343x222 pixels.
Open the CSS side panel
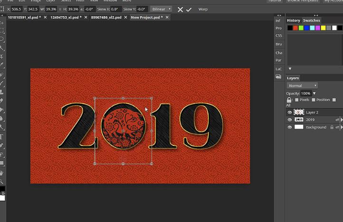click(x=278, y=36)
